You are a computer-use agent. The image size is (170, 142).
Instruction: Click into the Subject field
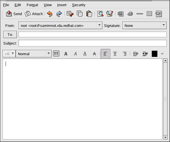tap(93, 43)
